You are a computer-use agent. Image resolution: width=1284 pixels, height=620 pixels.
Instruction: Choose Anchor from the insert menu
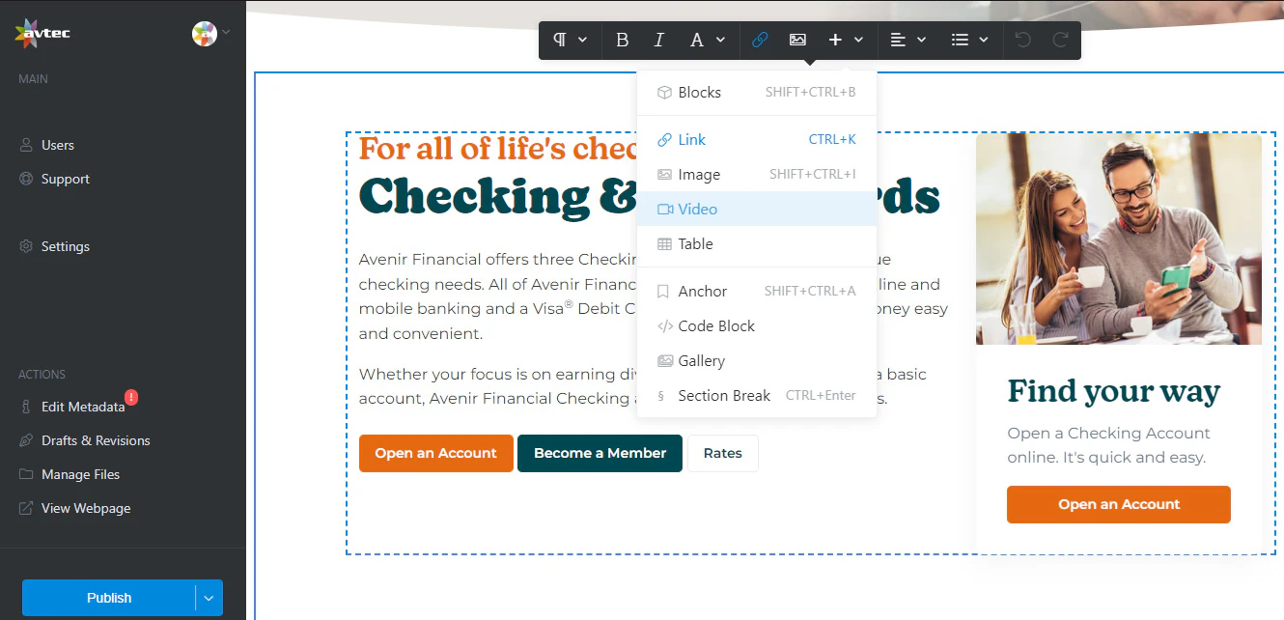click(x=757, y=292)
